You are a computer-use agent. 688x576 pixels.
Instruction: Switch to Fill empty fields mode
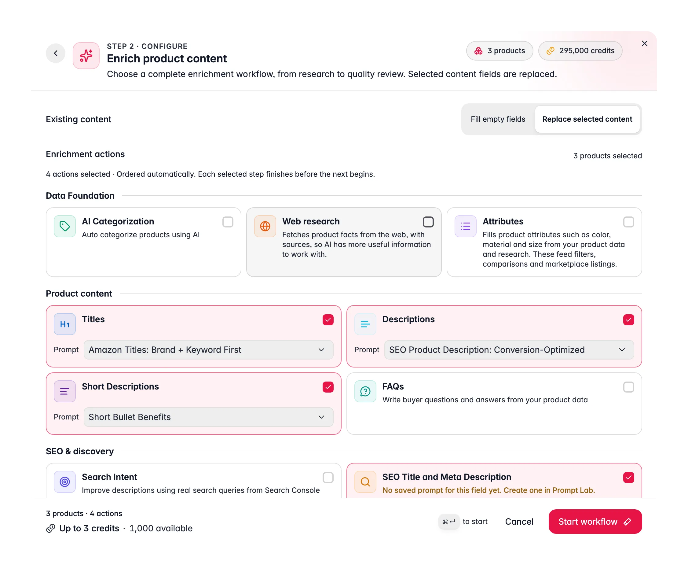point(498,119)
